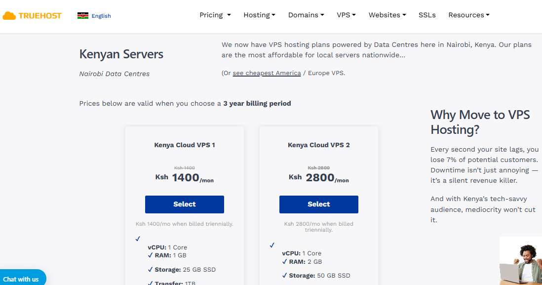
Task: Click the Ksh 2800/mon price
Action: coord(319,178)
